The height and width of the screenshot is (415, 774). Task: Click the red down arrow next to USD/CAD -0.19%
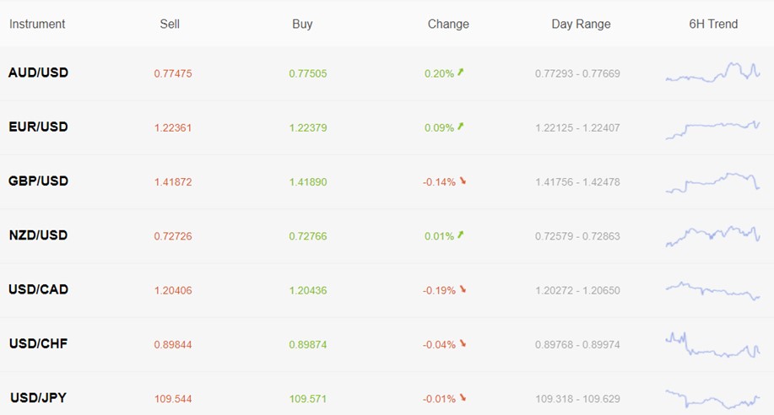[x=463, y=289]
